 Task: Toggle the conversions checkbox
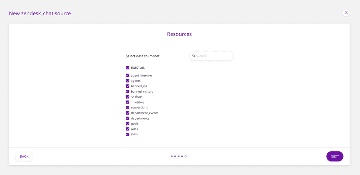127,107
